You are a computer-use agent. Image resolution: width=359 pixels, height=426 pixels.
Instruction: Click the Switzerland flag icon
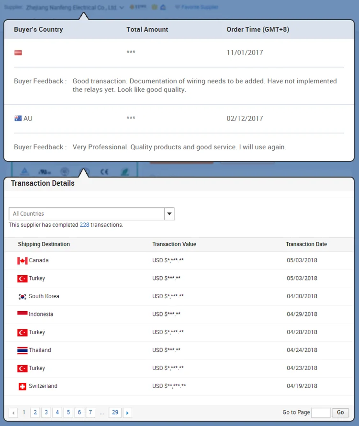tap(22, 386)
